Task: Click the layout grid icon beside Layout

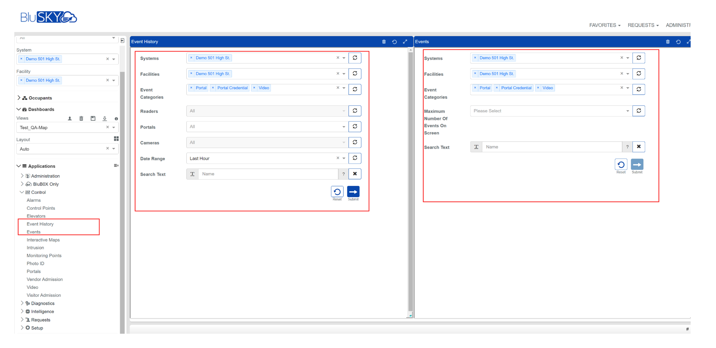Action: 116,139
